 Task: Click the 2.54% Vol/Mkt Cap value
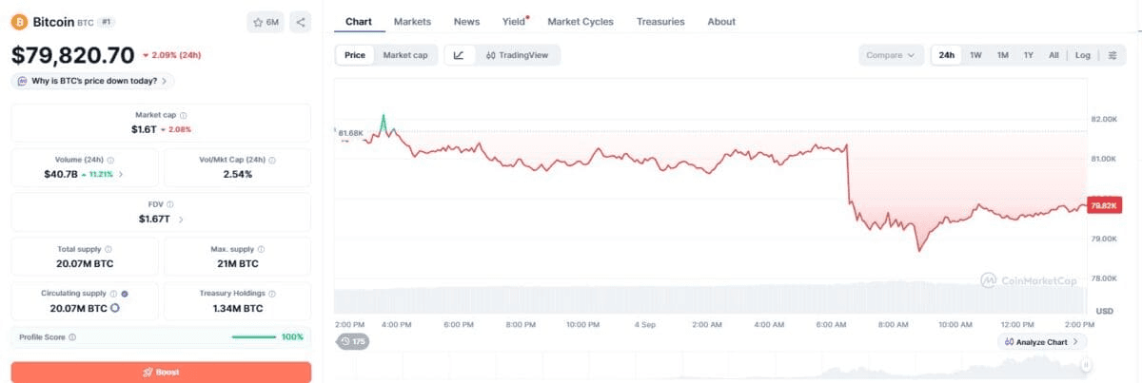pos(238,174)
